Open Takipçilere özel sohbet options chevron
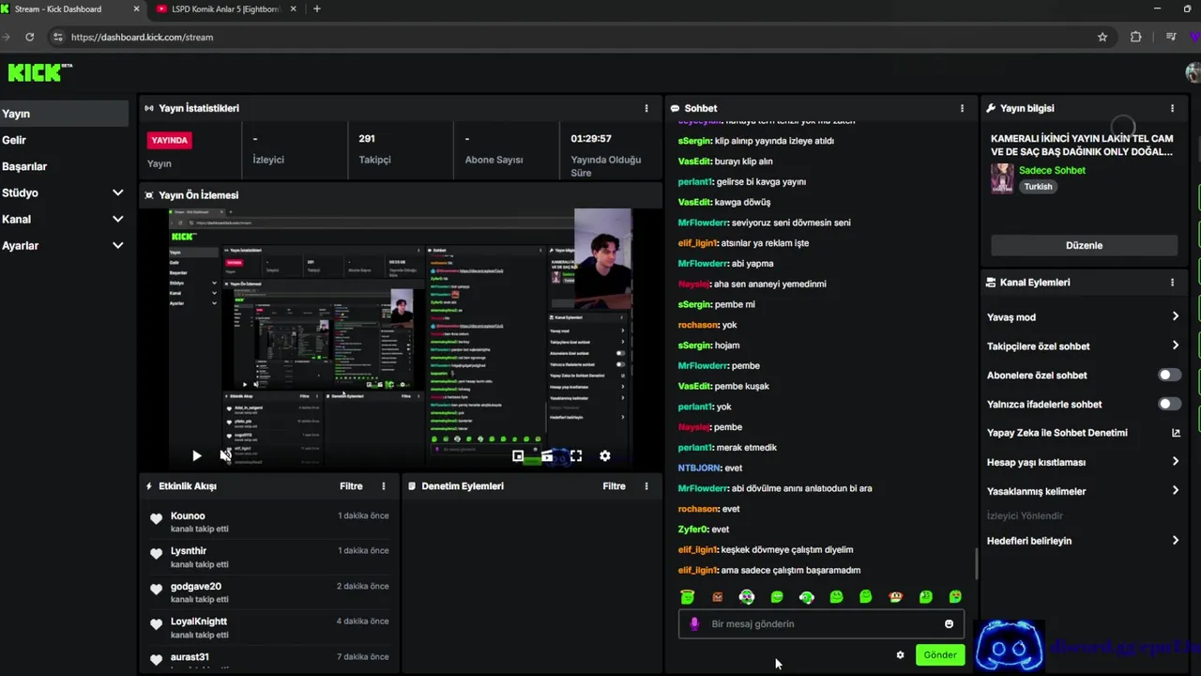1201x676 pixels. 1176,346
